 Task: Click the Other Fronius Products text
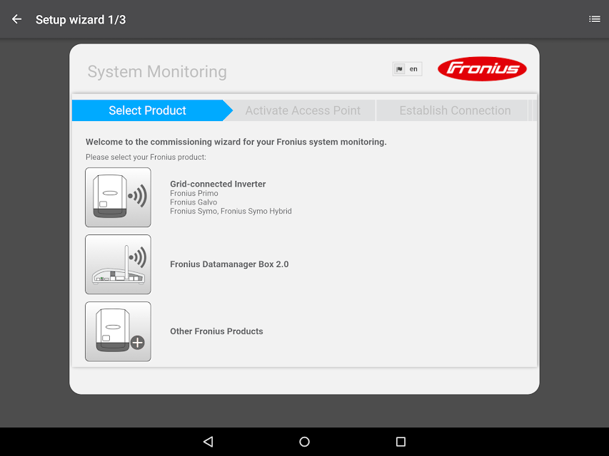[x=216, y=331]
